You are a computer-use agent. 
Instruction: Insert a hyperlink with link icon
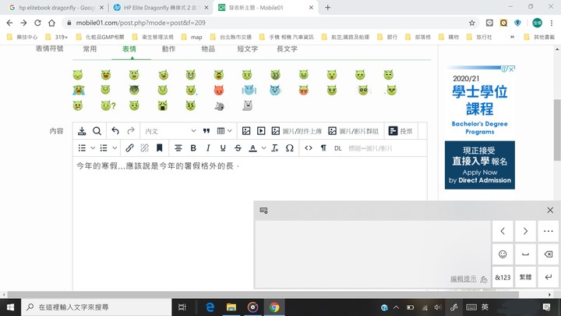(x=129, y=148)
